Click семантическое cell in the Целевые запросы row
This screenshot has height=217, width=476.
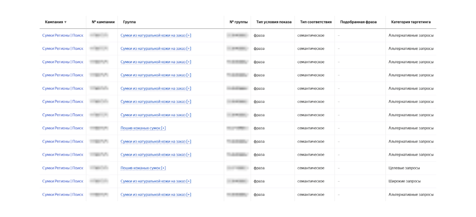(310, 168)
